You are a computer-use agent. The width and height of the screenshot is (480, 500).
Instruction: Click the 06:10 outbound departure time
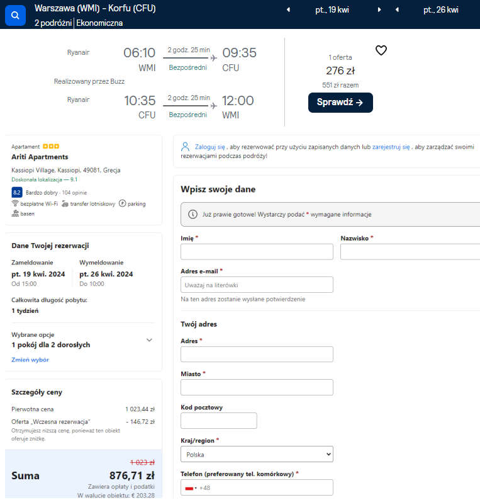pyautogui.click(x=139, y=53)
